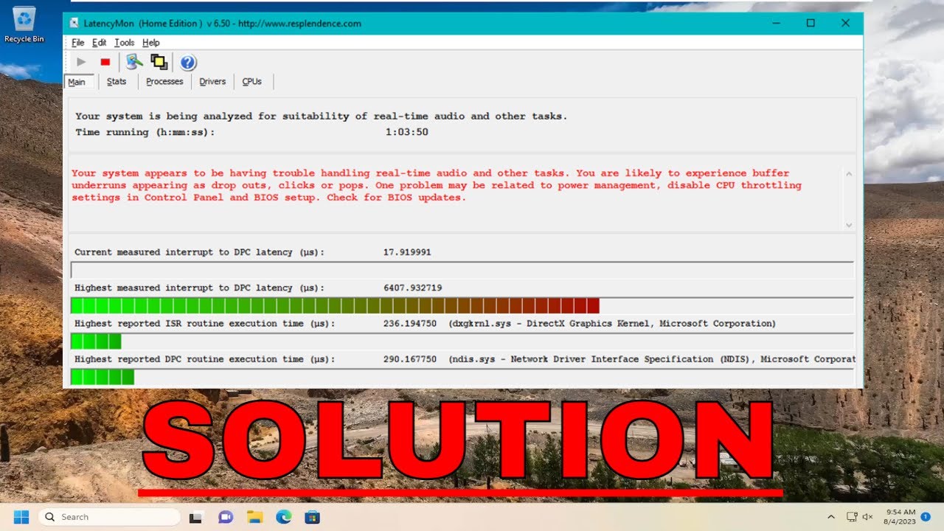The height and width of the screenshot is (531, 944).
Task: Click the network icon in system tray
Action: 852,517
